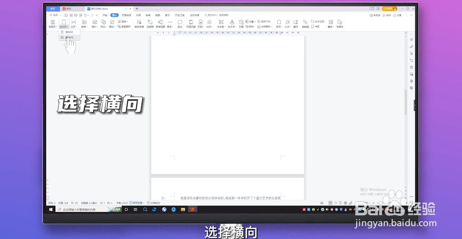Undo the last action
462x239 pixels.
(x=85, y=15)
